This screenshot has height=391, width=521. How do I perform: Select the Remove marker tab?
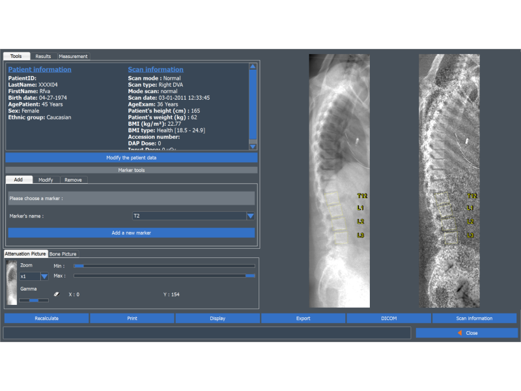(74, 180)
